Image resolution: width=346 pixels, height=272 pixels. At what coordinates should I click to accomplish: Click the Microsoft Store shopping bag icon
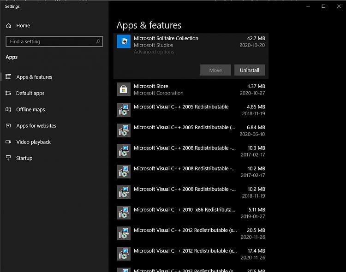tap(124, 89)
